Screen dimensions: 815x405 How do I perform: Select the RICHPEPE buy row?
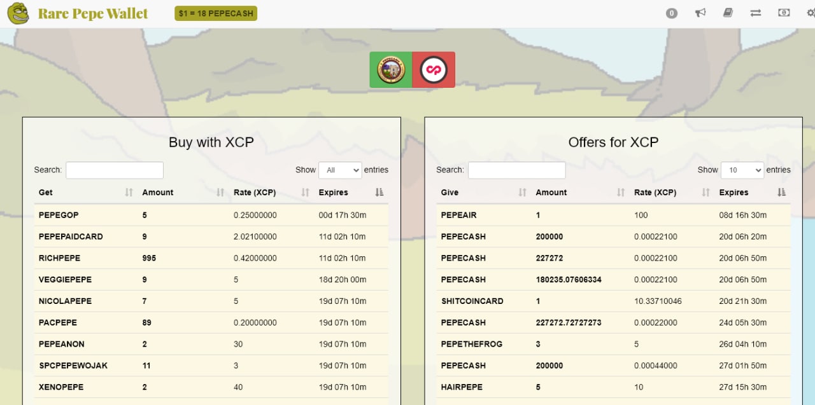click(x=211, y=258)
